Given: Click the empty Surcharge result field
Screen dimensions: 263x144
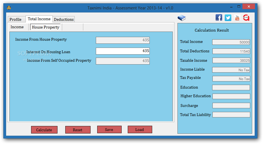Looking at the screenshot, I should coord(231,106).
